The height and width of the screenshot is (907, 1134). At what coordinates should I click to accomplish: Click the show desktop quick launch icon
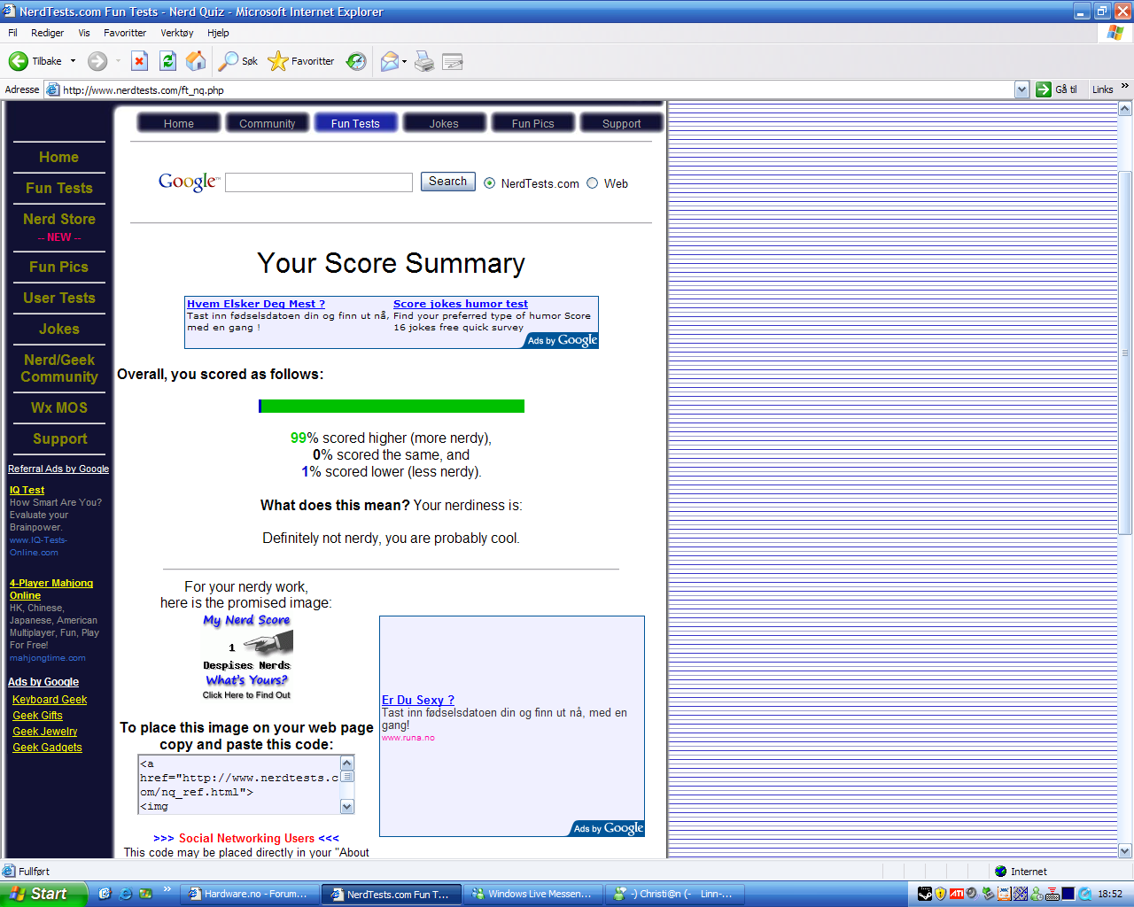pyautogui.click(x=105, y=894)
